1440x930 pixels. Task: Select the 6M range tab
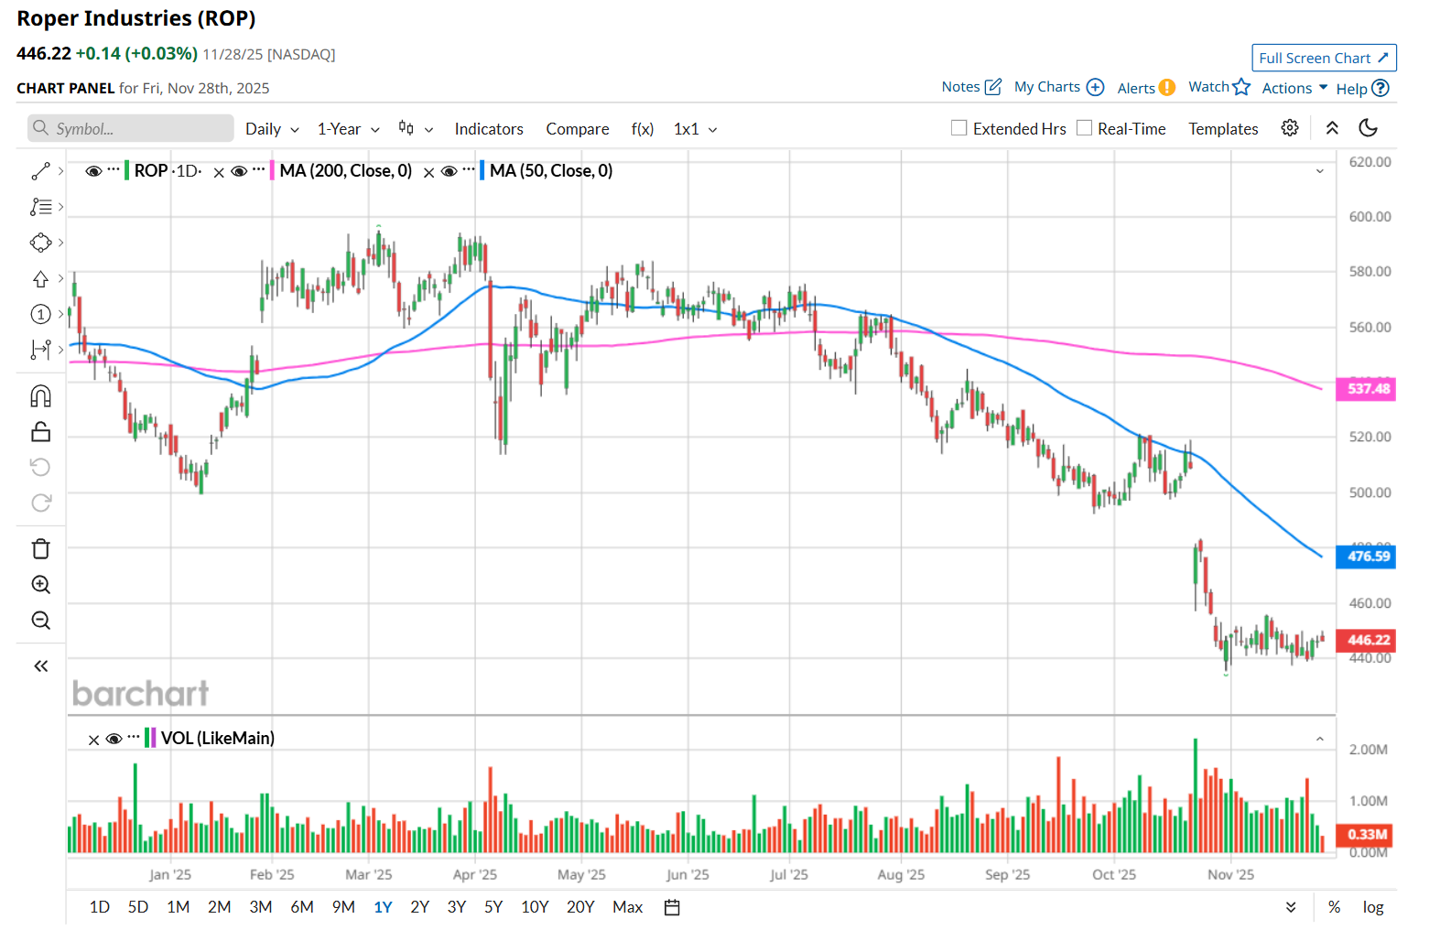302,907
